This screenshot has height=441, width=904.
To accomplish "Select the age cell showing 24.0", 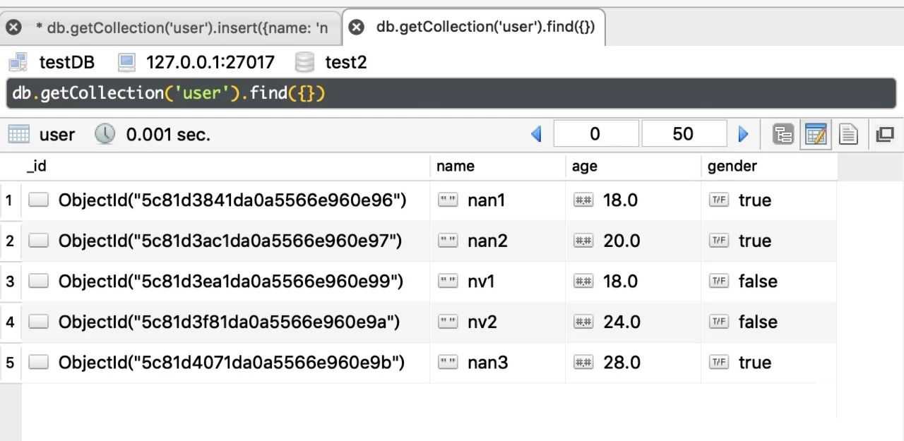I will 621,322.
